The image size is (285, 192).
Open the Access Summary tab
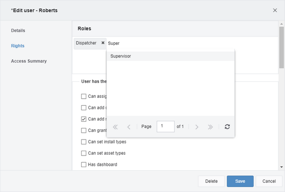29,61
